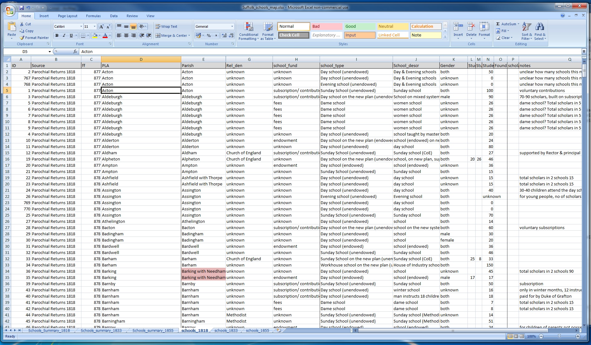591x345 pixels.
Task: Toggle Bold formatting
Action: pos(57,36)
